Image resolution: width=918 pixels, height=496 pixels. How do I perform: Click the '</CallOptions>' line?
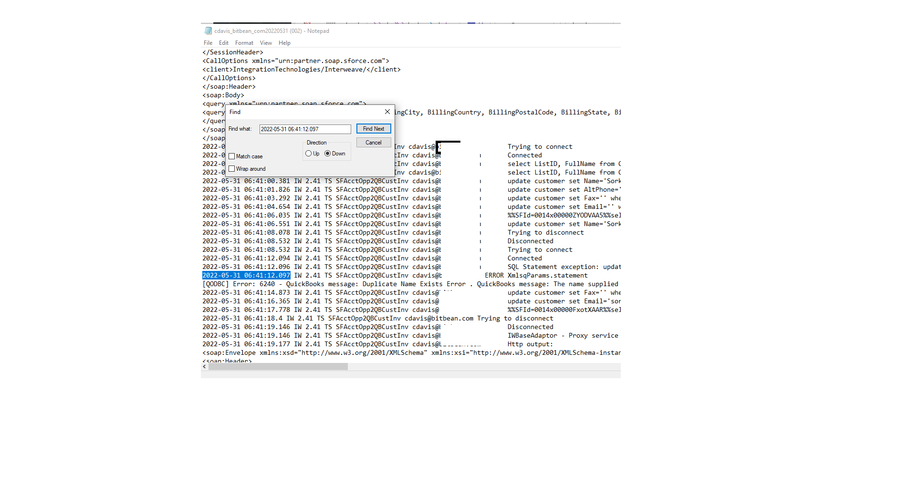pos(229,78)
